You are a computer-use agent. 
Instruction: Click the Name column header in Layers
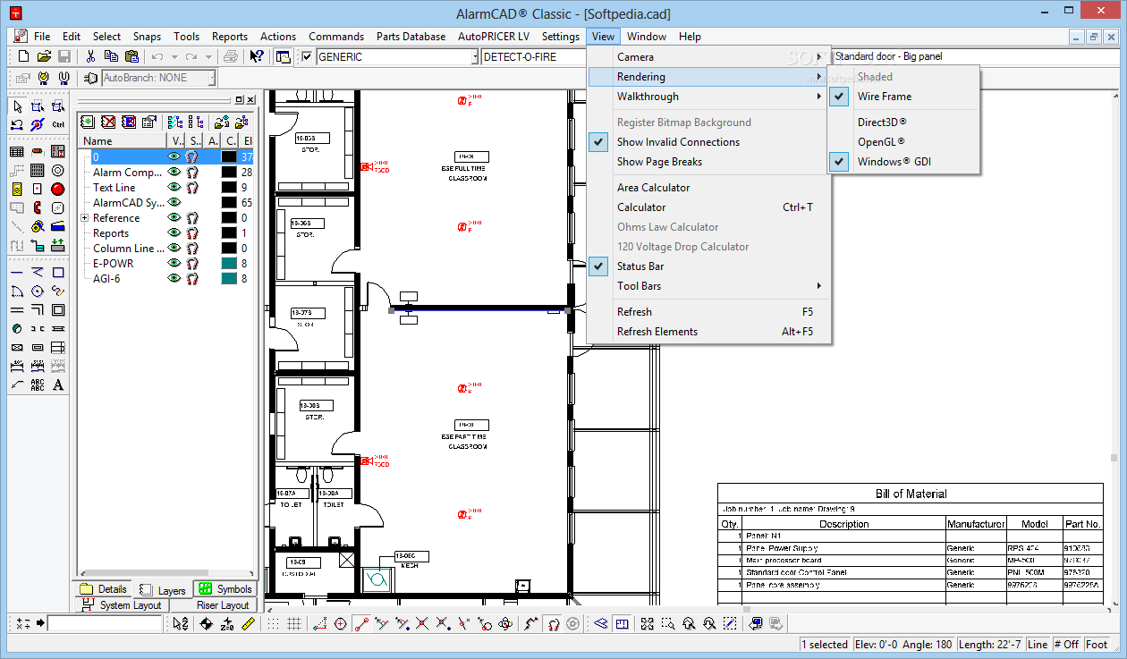click(x=123, y=140)
